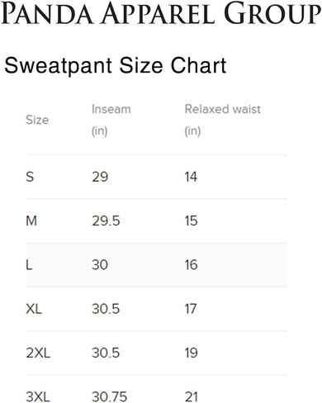
Task: Click the relaxed waist value 14
Action: [191, 177]
